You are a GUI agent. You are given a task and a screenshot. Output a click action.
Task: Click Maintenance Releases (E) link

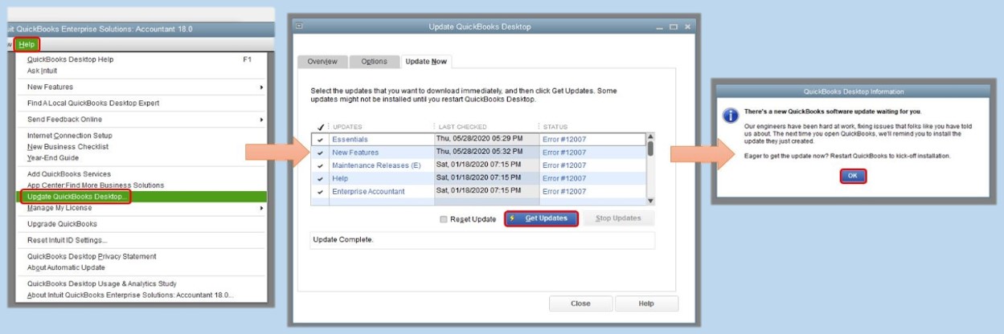pyautogui.click(x=376, y=165)
